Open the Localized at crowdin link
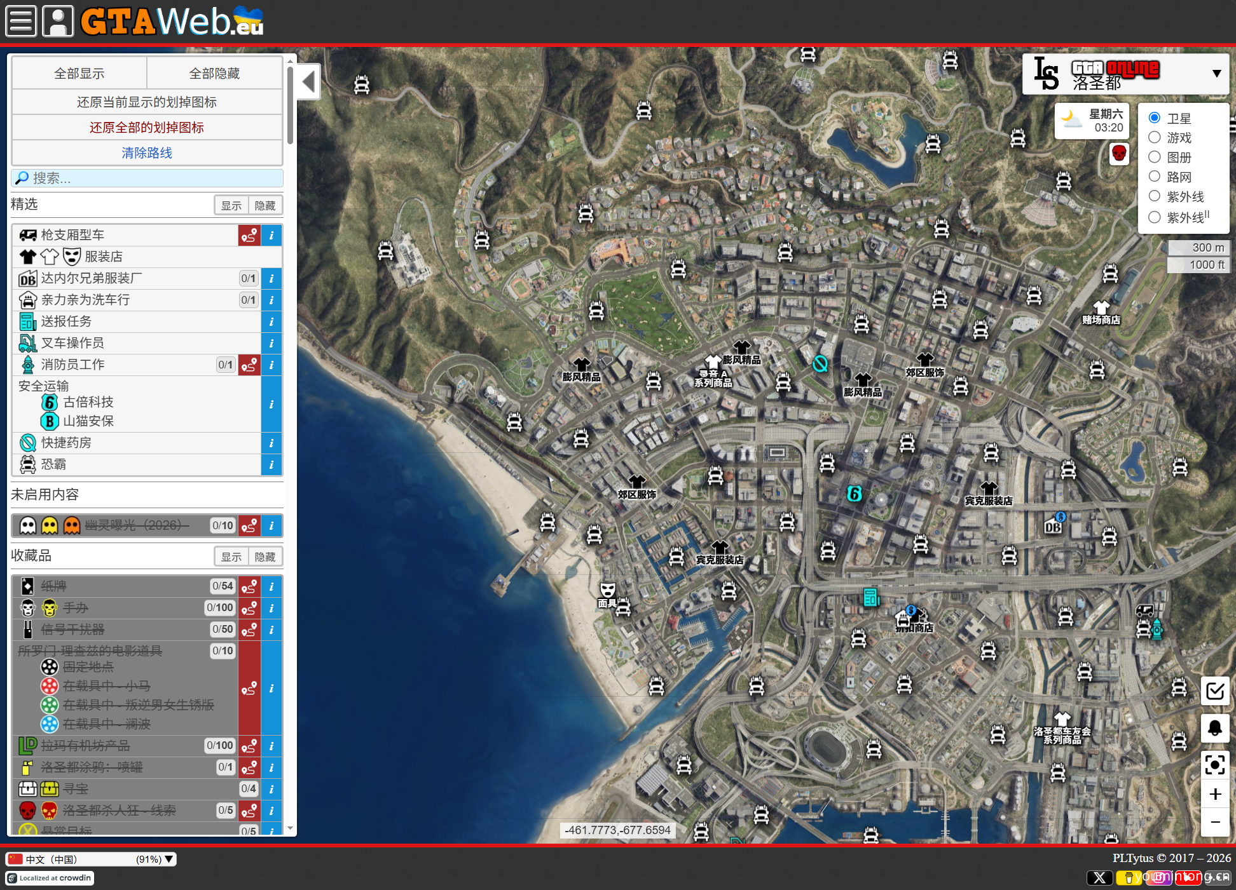The image size is (1236, 890). [50, 878]
